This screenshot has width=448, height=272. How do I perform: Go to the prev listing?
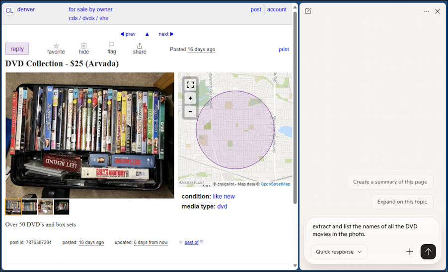coord(128,34)
